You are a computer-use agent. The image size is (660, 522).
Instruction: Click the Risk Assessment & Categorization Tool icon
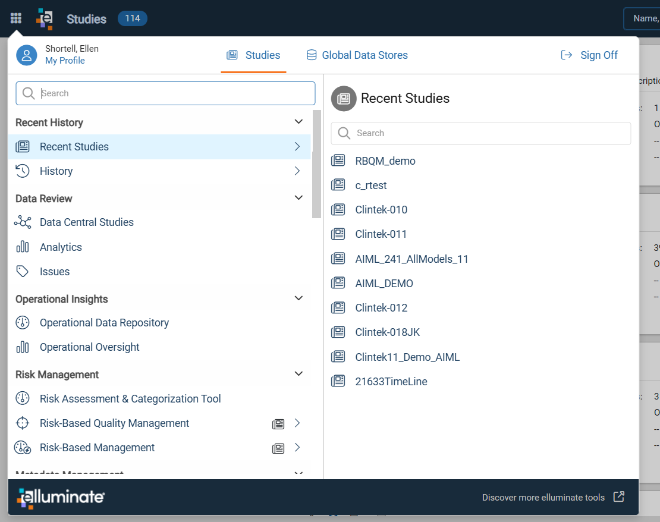[23, 398]
